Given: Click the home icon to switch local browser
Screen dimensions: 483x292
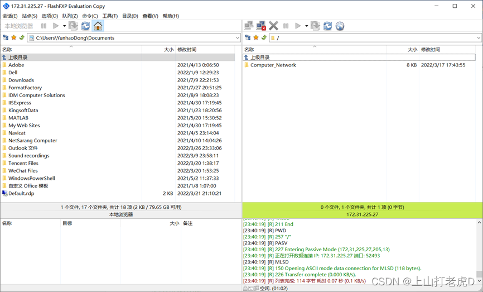Looking at the screenshot, I should click(98, 26).
